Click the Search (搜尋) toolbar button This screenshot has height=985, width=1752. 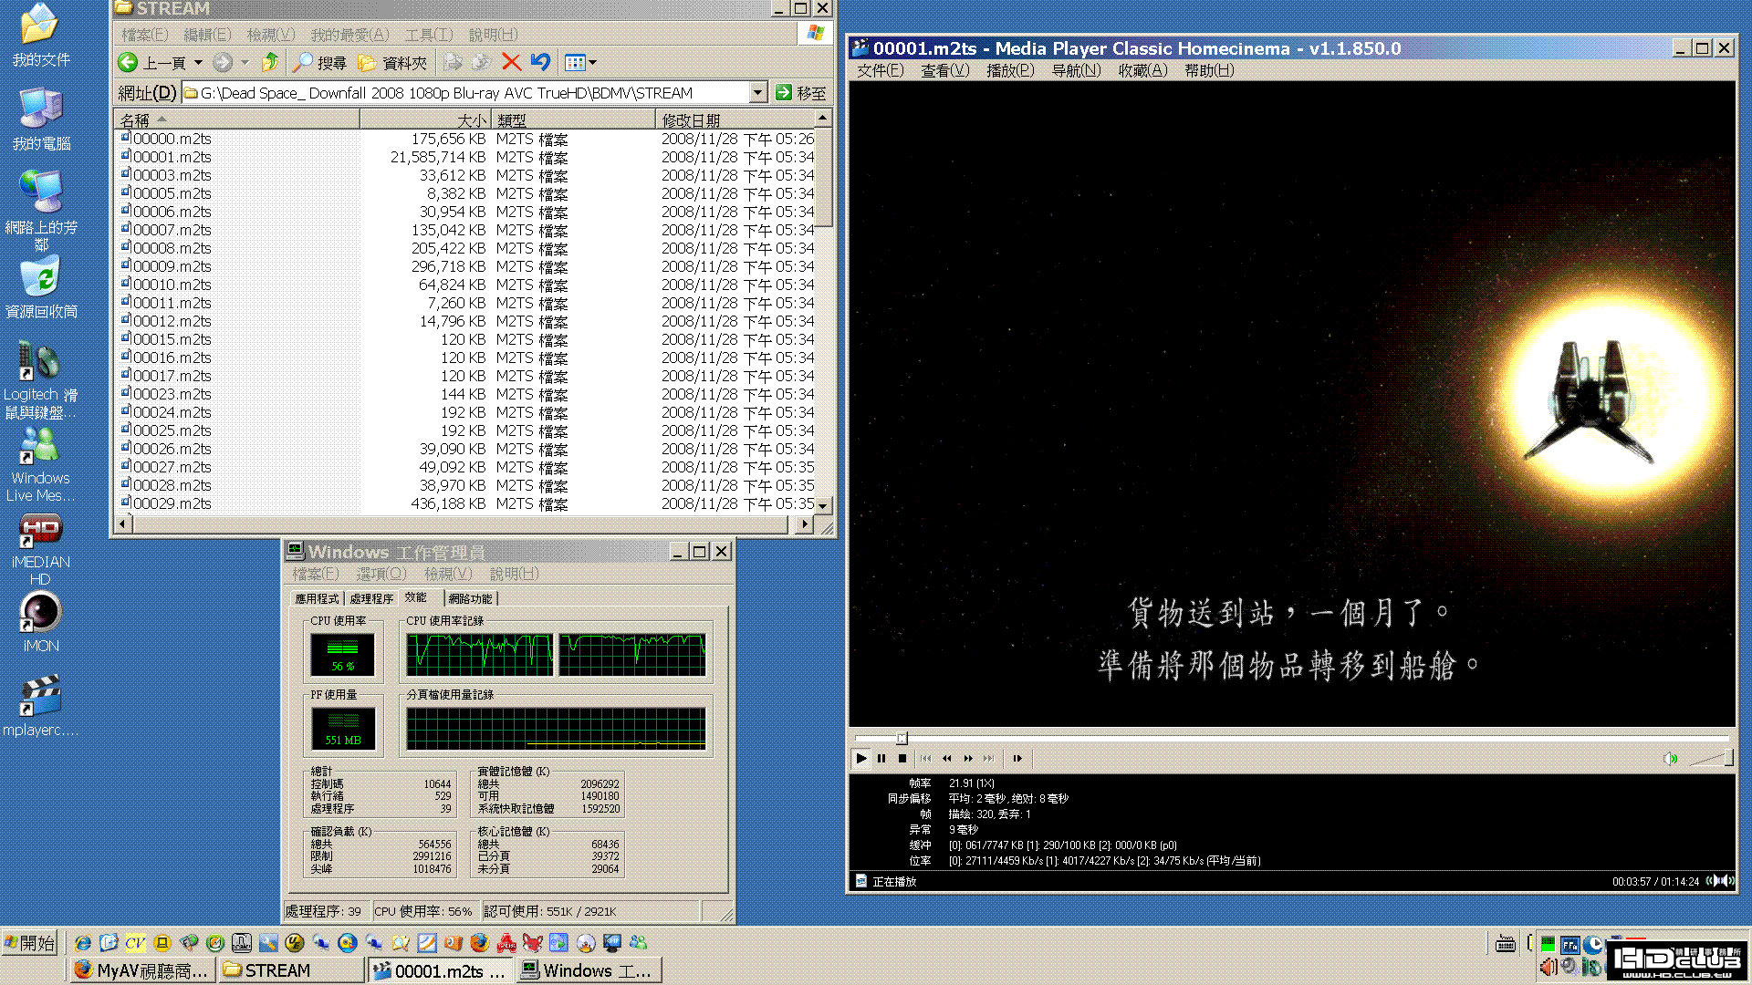[x=319, y=63]
